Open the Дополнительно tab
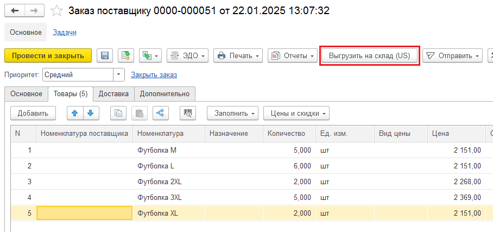Screen dimensions: 493x232 165,94
